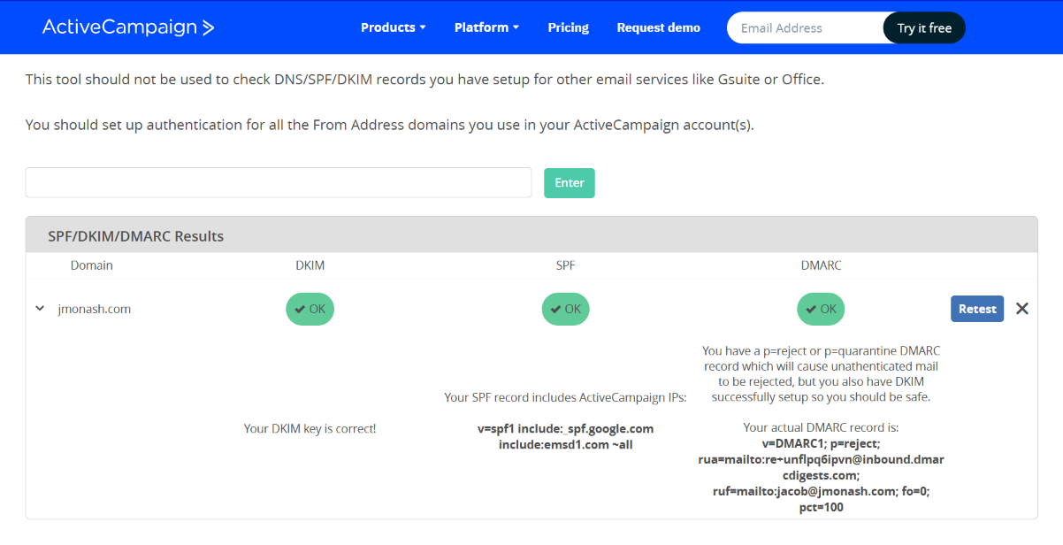Click the pct=100 value

click(x=821, y=507)
